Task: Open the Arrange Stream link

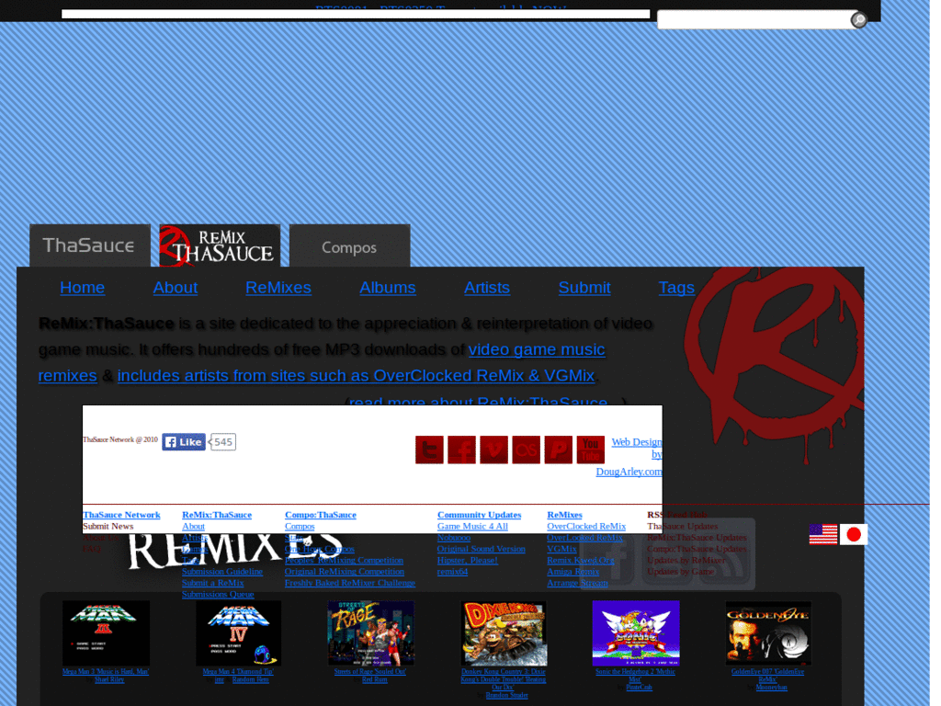Action: point(577,584)
